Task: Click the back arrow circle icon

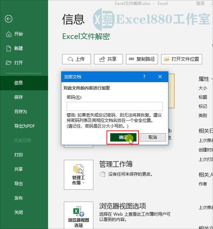Action: 8,19
